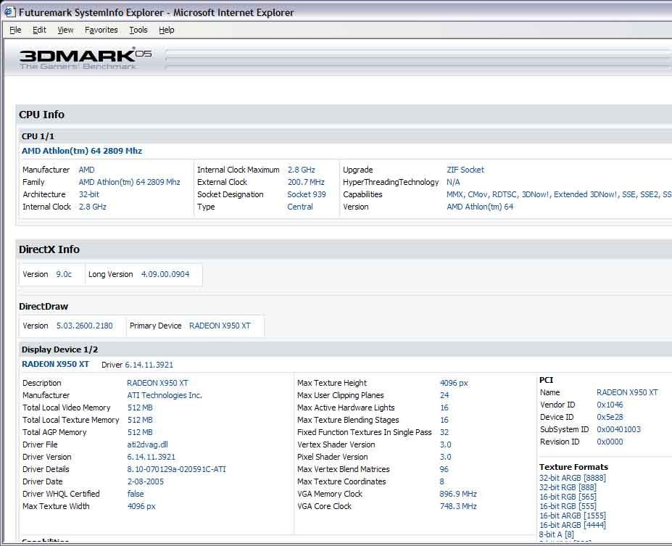Click the 'Display Device 1/2' header
The image size is (672, 546).
point(59,349)
